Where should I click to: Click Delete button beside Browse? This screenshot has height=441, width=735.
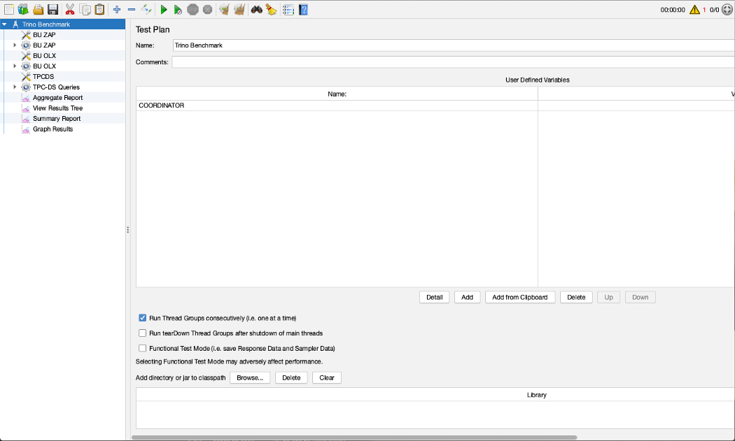click(x=291, y=378)
